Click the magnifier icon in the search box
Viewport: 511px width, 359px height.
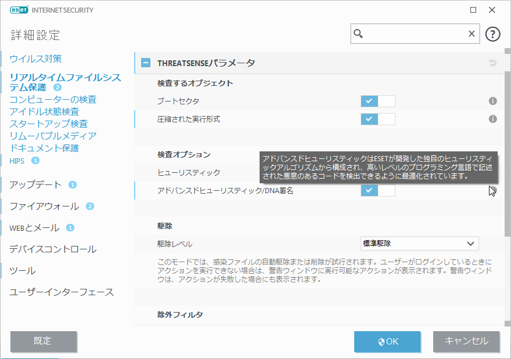point(358,34)
